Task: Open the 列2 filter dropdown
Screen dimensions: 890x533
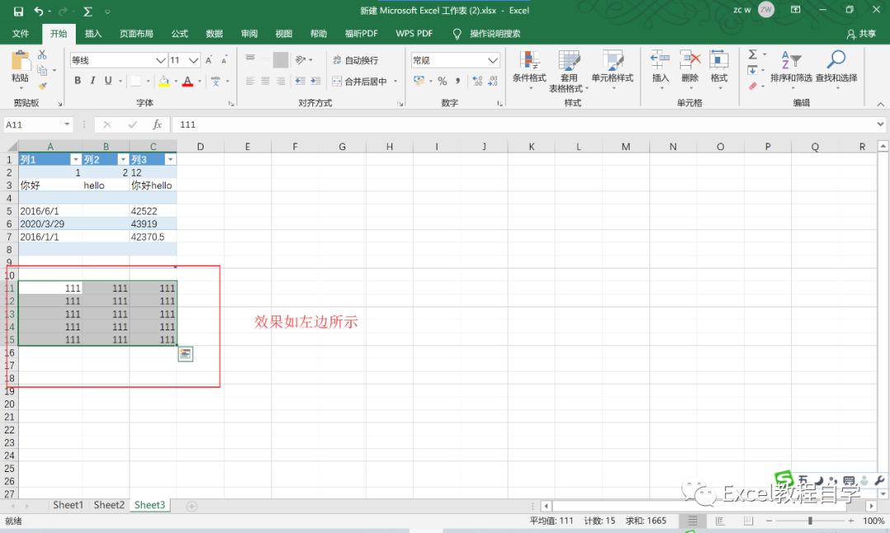Action: click(x=123, y=160)
